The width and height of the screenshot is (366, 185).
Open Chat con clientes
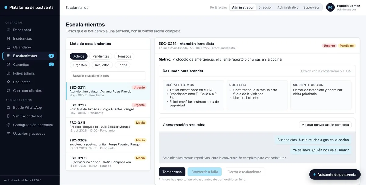pyautogui.click(x=30, y=91)
